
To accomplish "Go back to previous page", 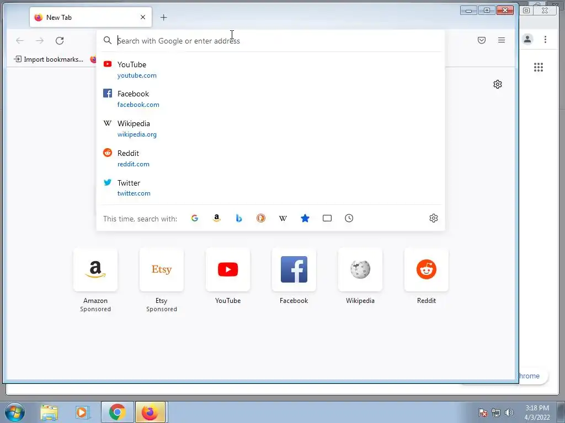I will coord(20,40).
